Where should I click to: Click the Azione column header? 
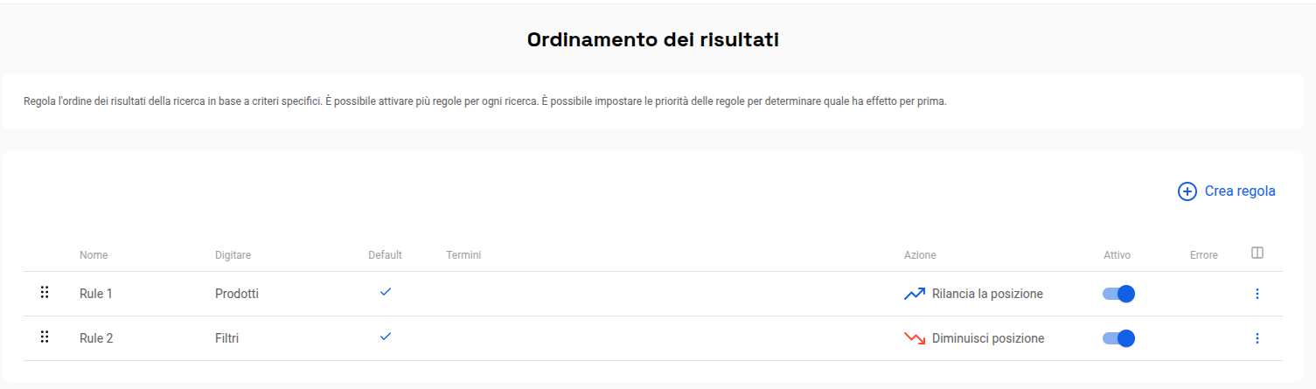pos(920,255)
